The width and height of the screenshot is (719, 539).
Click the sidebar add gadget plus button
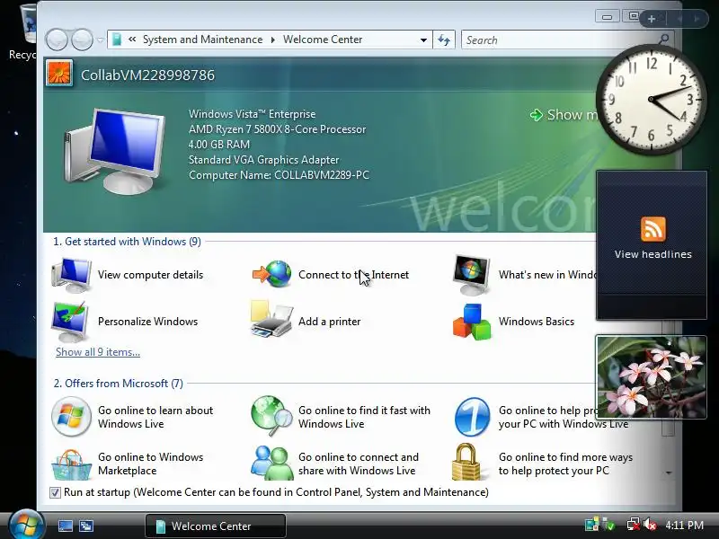tap(651, 19)
